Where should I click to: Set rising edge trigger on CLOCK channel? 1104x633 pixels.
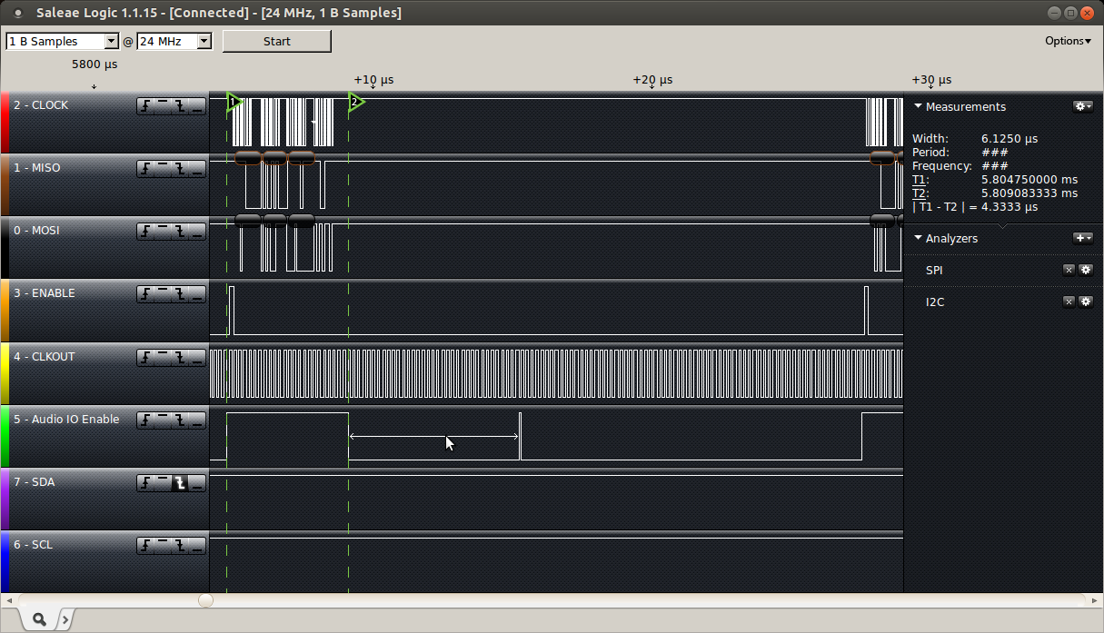(146, 106)
